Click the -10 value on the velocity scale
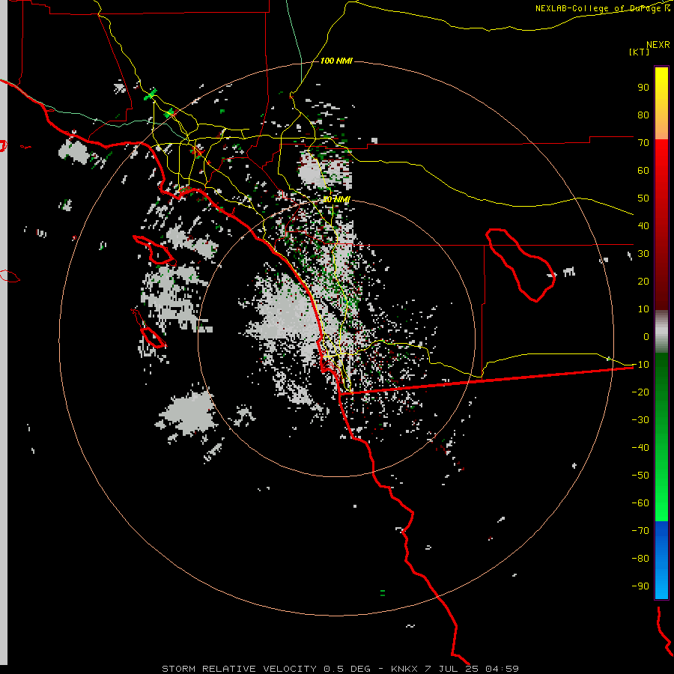The height and width of the screenshot is (674, 674). click(x=640, y=365)
